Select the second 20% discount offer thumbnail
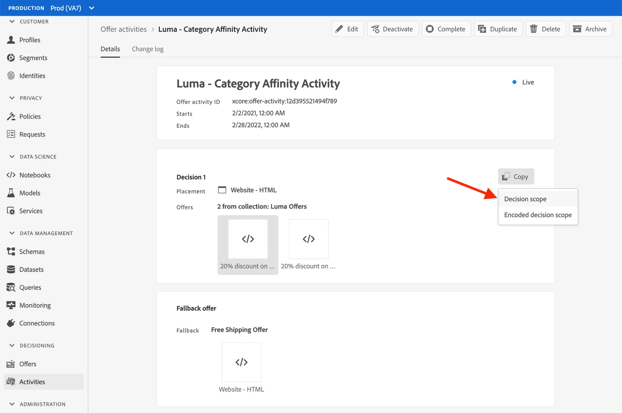Image resolution: width=622 pixels, height=413 pixels. 309,239
